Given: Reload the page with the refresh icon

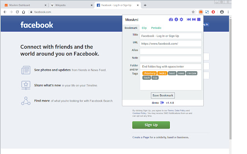Looking at the screenshot, I should pyautogui.click(x=17, y=12).
